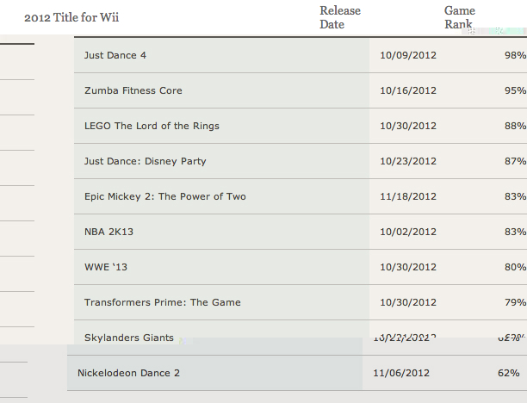Image resolution: width=527 pixels, height=403 pixels.
Task: Click the Nickelodeon Dance 2 title
Action: [x=128, y=374]
